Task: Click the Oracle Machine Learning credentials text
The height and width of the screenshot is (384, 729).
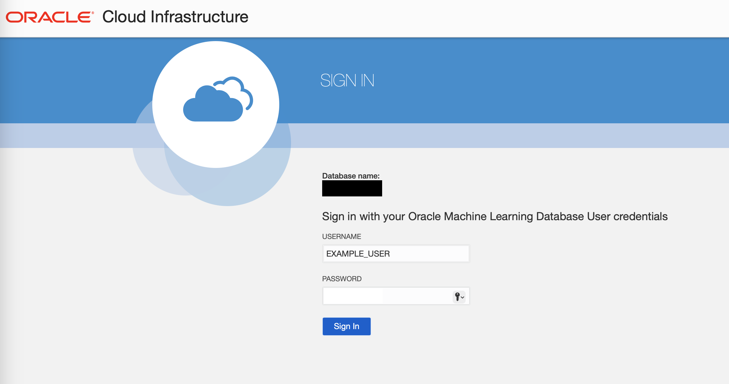Action: [495, 216]
